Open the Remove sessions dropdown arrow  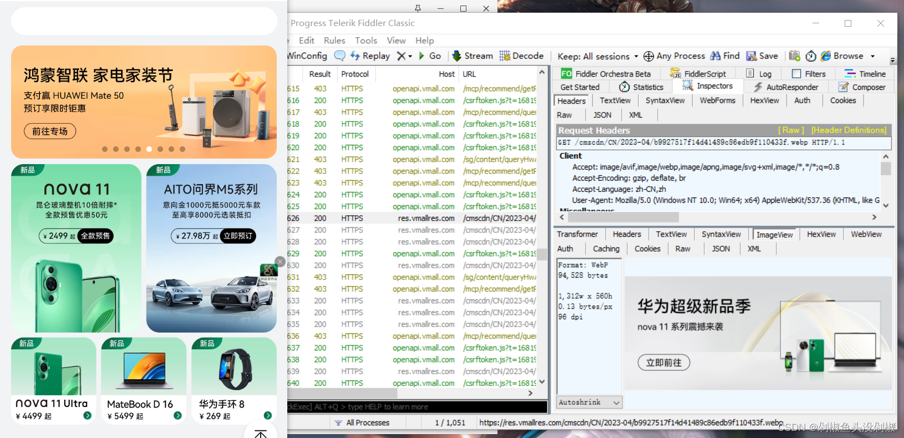tap(410, 56)
